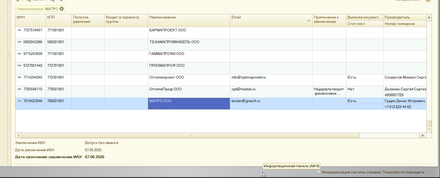The height and width of the screenshot is (178, 440).
Task: Click the right arrow of horizontal scrollbar
Action: (423, 135)
